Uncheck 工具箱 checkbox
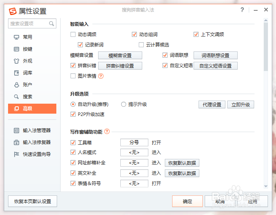 point(73,142)
